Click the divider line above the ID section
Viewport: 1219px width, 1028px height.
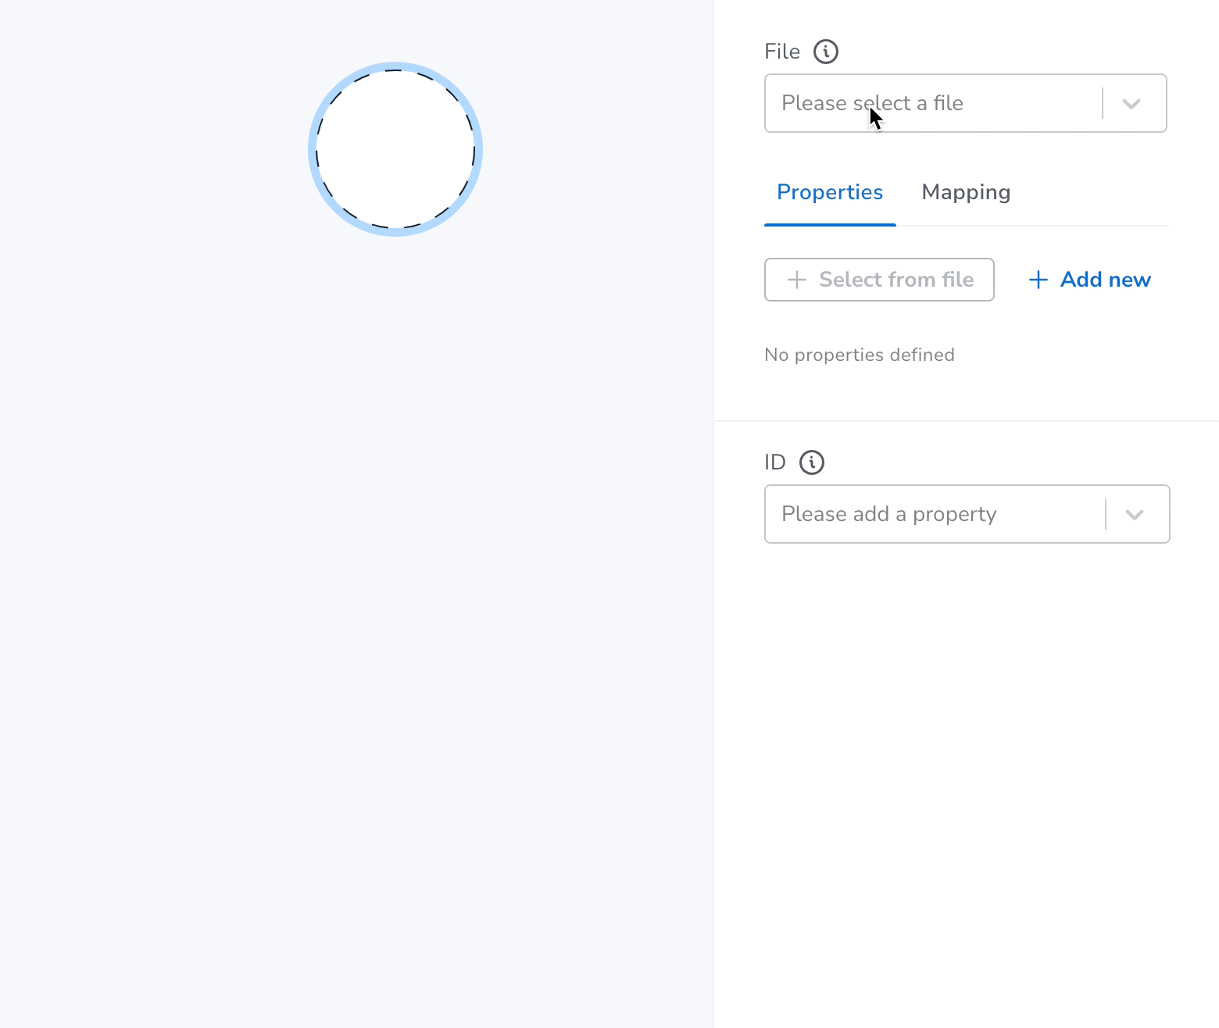(x=967, y=421)
